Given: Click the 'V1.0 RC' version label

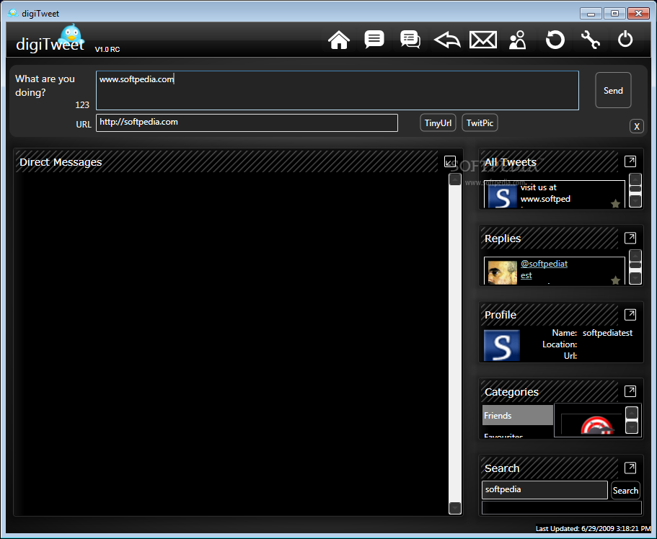Looking at the screenshot, I should (107, 50).
